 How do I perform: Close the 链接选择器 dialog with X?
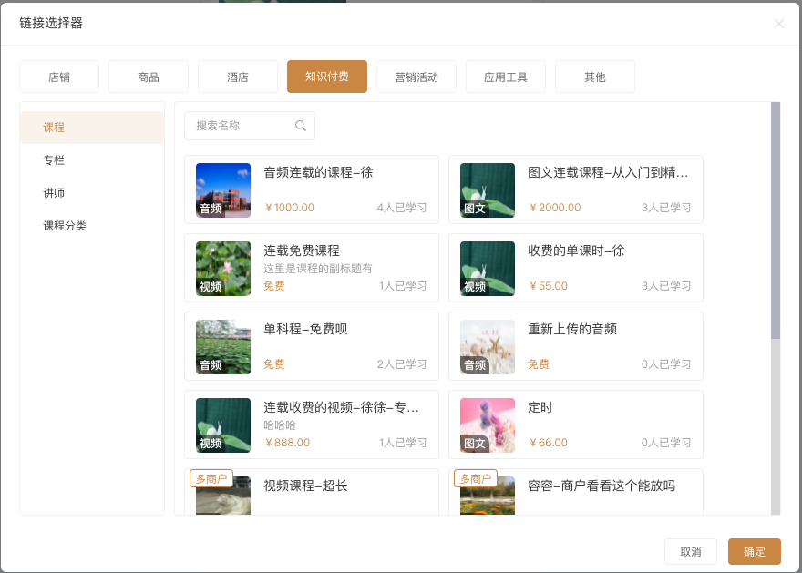(x=778, y=24)
